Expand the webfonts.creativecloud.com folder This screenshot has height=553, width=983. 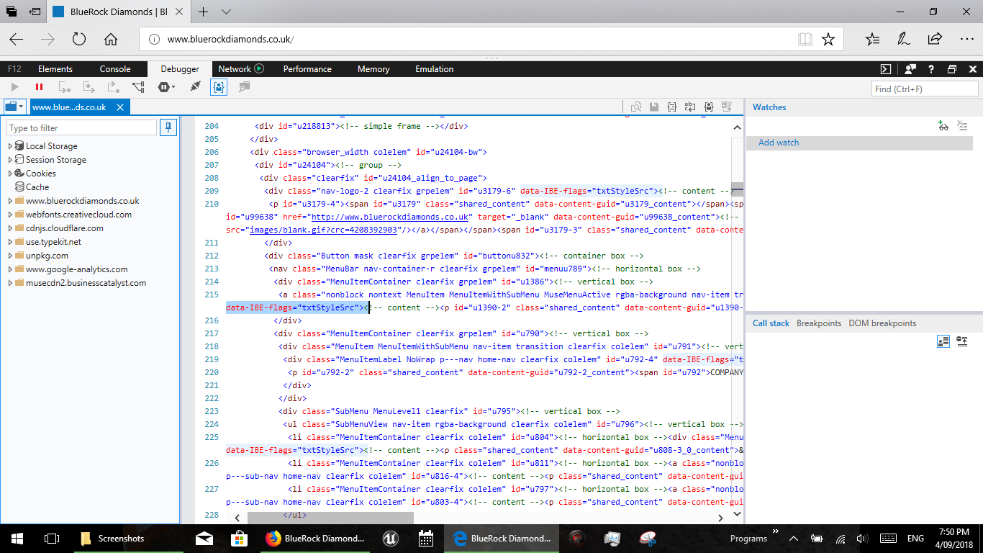[x=10, y=215]
